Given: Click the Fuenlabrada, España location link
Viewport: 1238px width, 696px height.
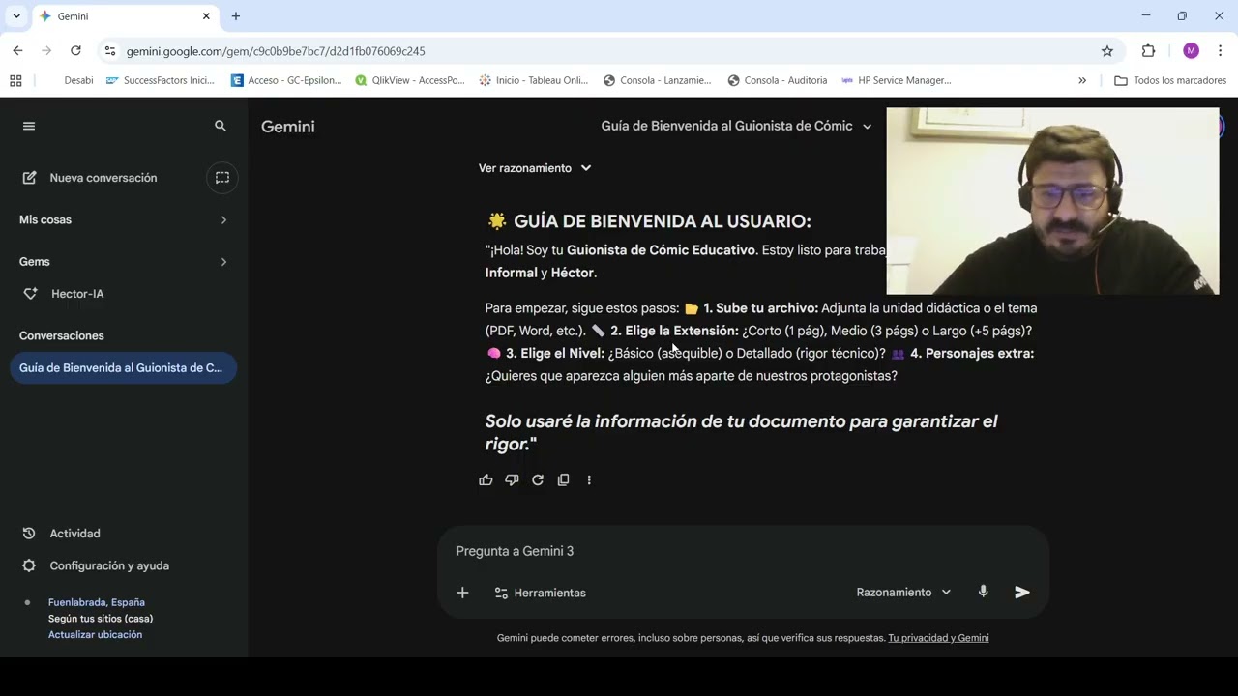Looking at the screenshot, I should (97, 602).
